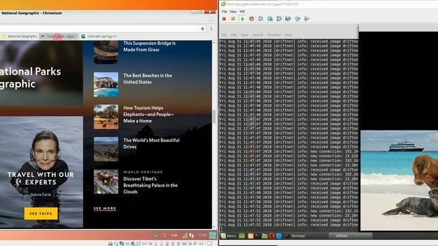Click the blue panel launcher icon

(x=279, y=236)
